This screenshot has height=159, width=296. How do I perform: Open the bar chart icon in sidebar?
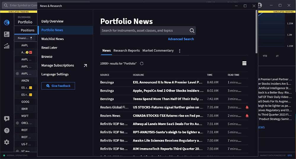point(7,46)
